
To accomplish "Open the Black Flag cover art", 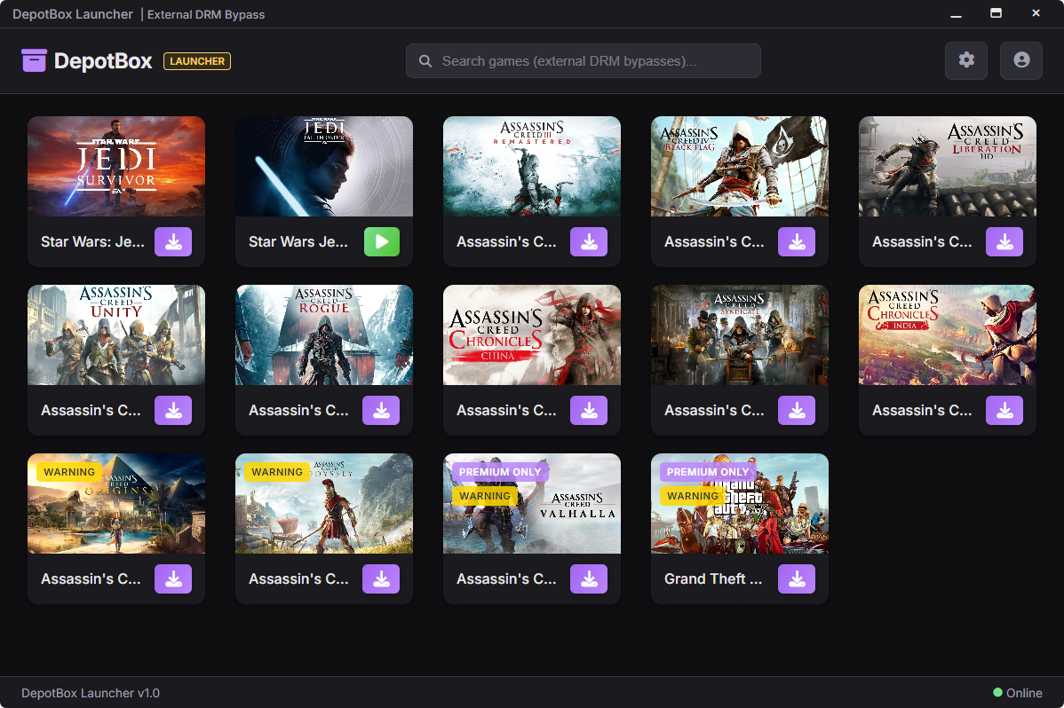I will [740, 166].
